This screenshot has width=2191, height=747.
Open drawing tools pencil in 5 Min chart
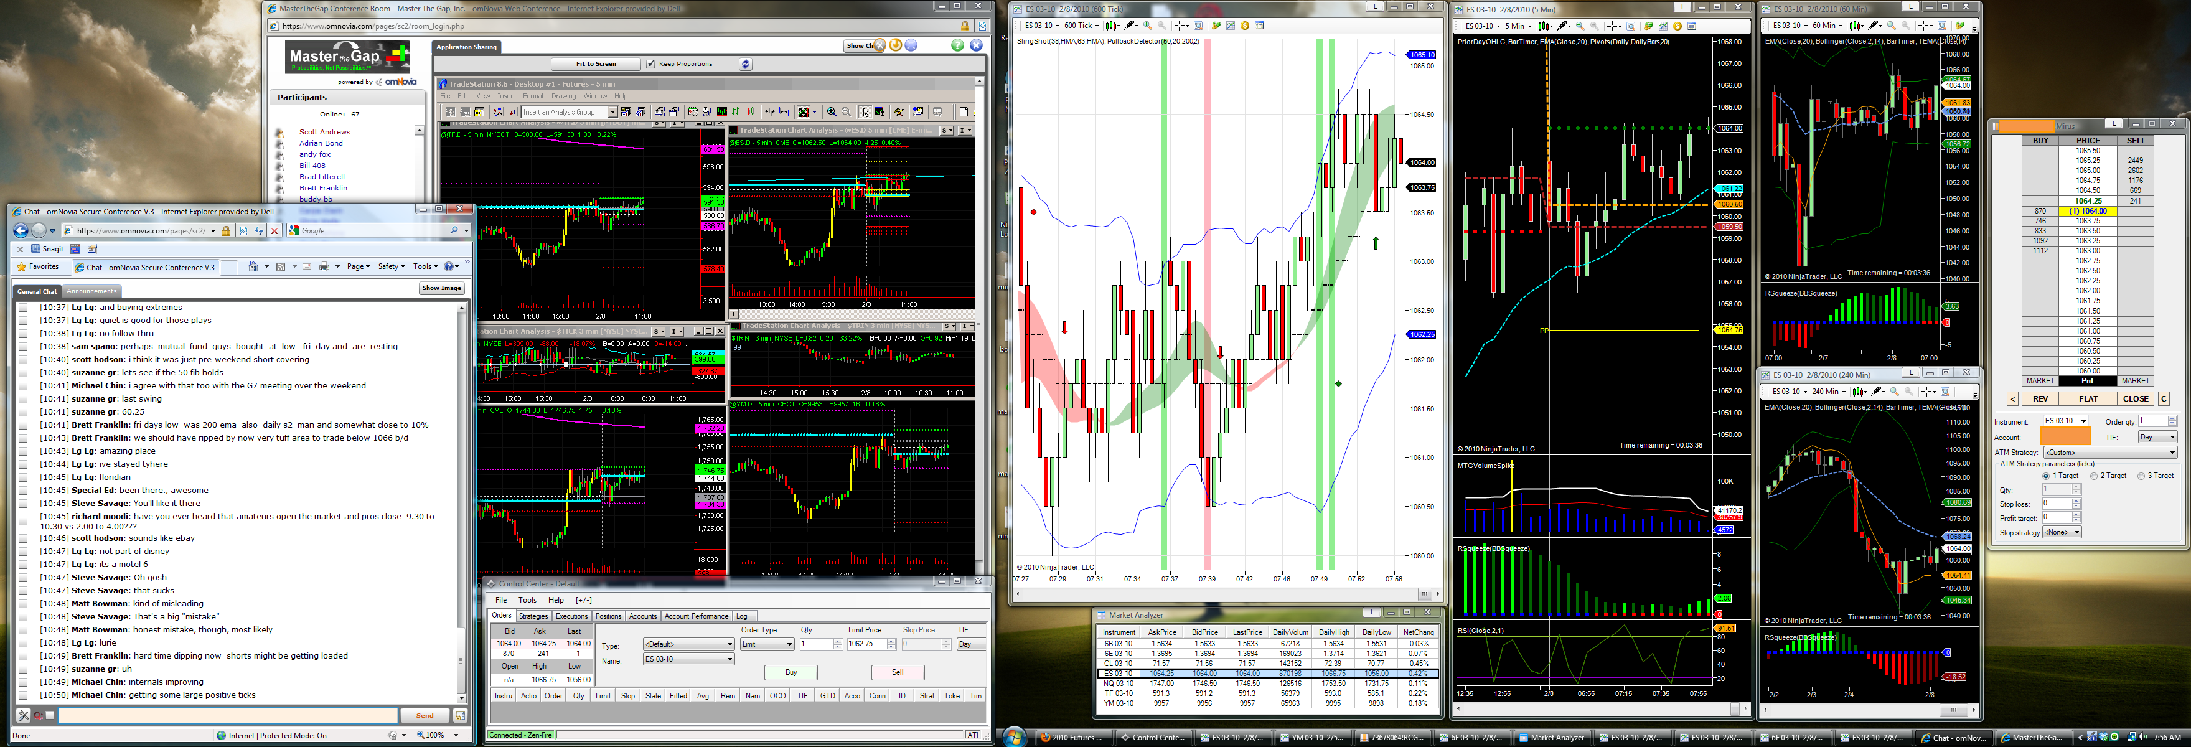click(x=1564, y=26)
